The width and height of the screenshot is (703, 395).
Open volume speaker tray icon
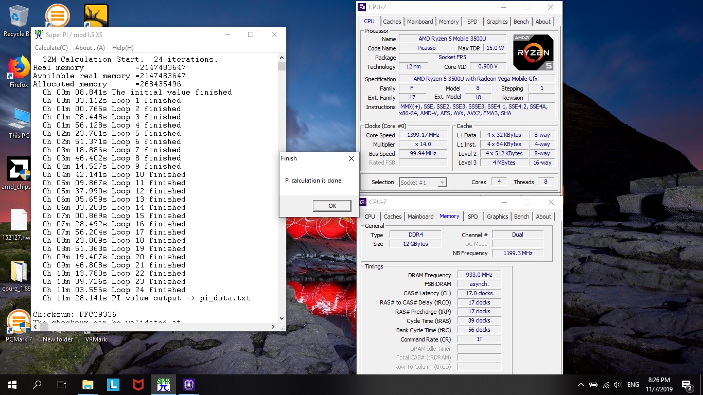618,384
